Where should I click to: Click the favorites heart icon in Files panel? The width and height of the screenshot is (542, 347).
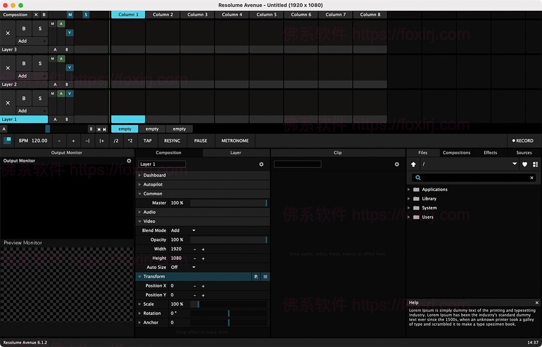(524, 164)
